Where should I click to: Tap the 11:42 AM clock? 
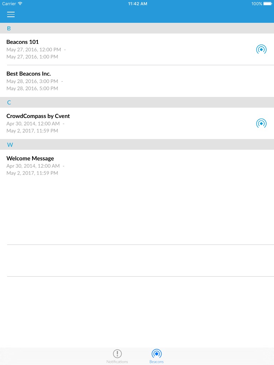click(137, 4)
